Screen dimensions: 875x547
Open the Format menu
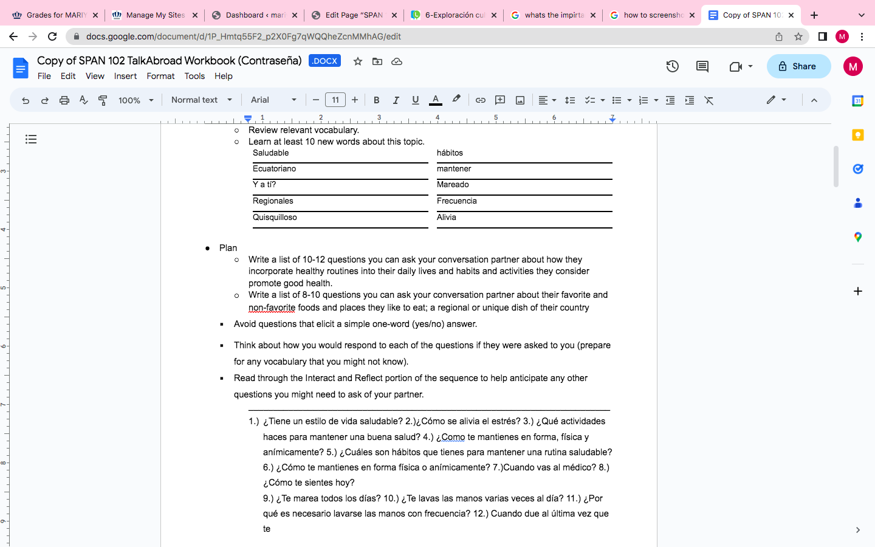[160, 76]
